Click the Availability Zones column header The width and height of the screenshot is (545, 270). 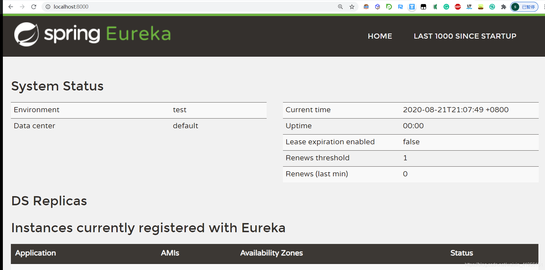tap(271, 253)
